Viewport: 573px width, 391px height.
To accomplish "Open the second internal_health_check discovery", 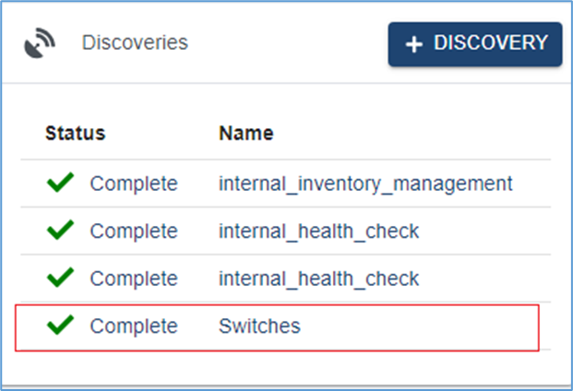I will pyautogui.click(x=318, y=278).
